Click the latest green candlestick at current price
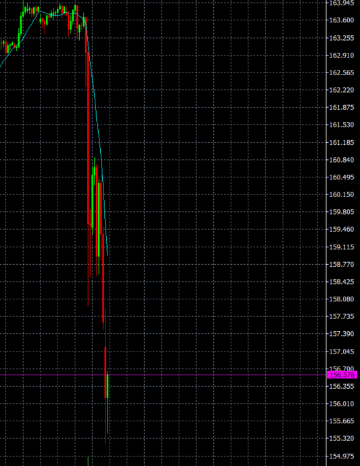Image resolution: width=360 pixels, height=466 pixels. point(108,386)
